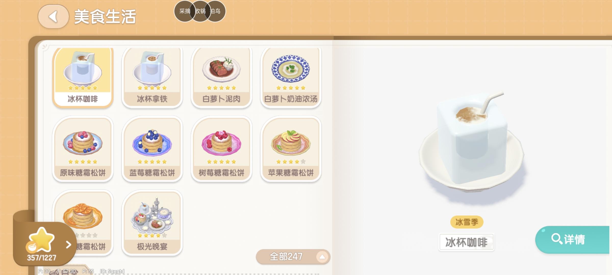The height and width of the screenshot is (275, 612).
Task: Select the 树莓糖霜松饼 pancake card
Action: (221, 149)
